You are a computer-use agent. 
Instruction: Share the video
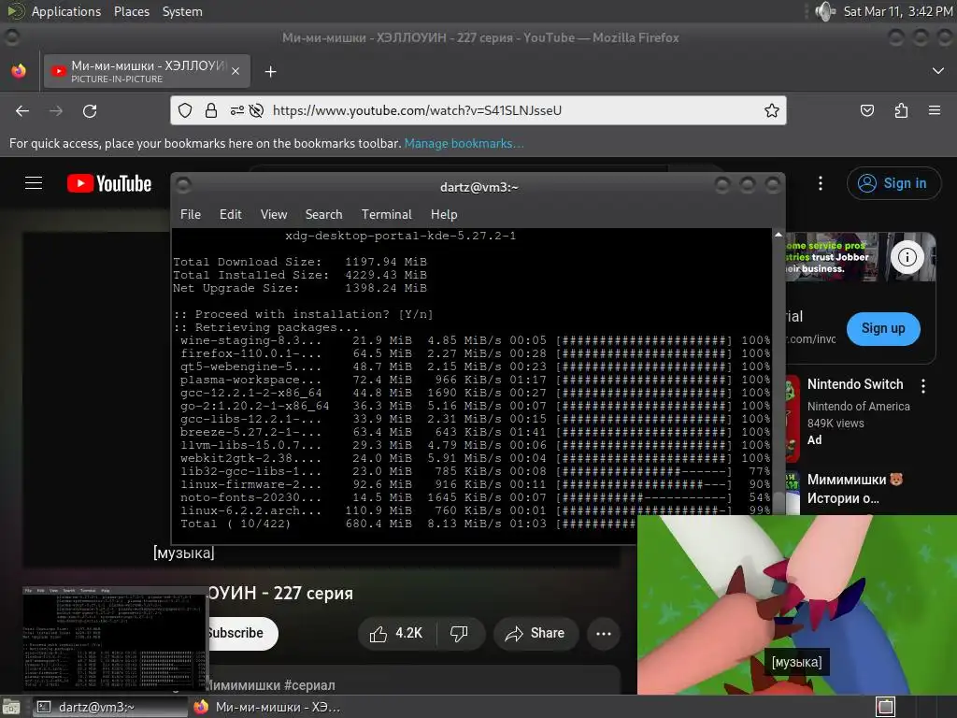point(536,634)
